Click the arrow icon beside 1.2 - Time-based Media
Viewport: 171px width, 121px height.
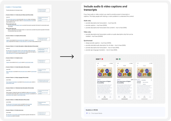click(87, 113)
